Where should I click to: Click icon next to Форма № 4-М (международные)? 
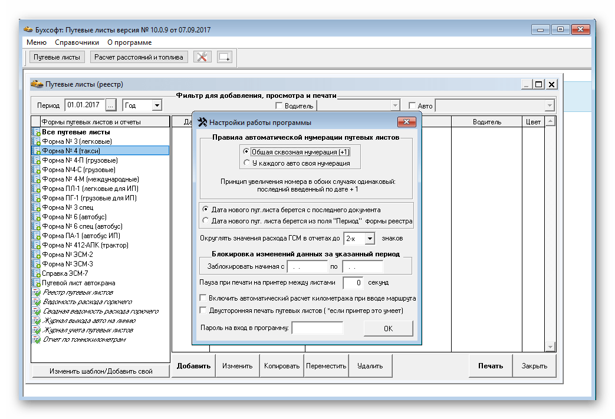pos(36,179)
